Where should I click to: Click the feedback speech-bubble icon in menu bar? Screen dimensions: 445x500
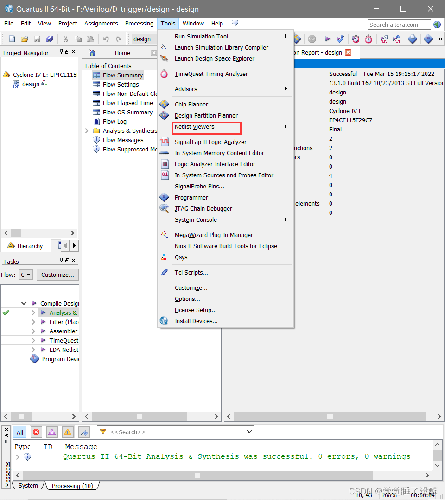(x=235, y=23)
